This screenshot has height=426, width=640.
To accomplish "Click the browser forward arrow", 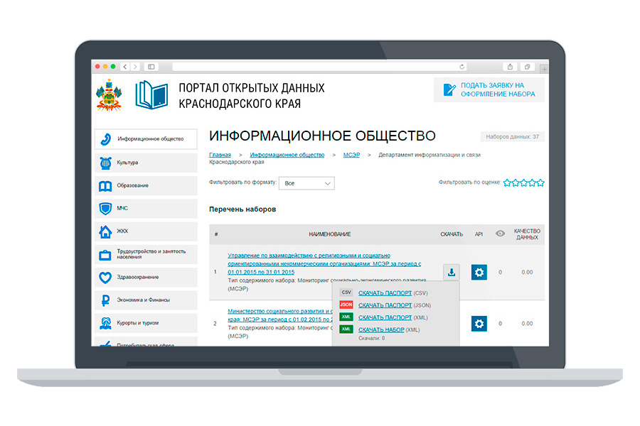I will [135, 67].
